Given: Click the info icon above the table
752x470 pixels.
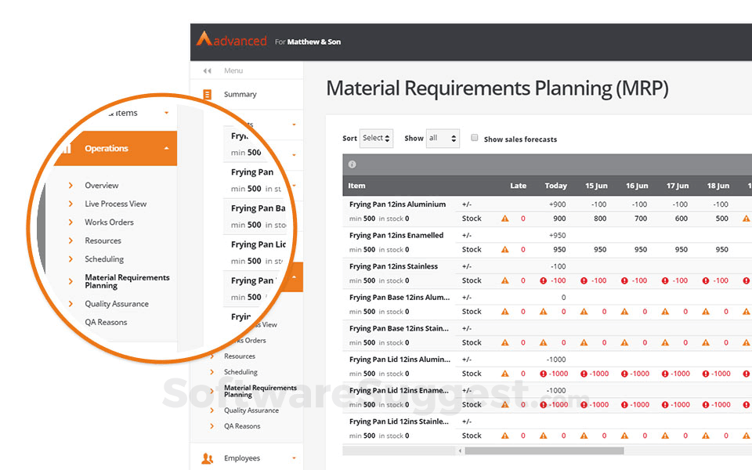Looking at the screenshot, I should click(352, 164).
